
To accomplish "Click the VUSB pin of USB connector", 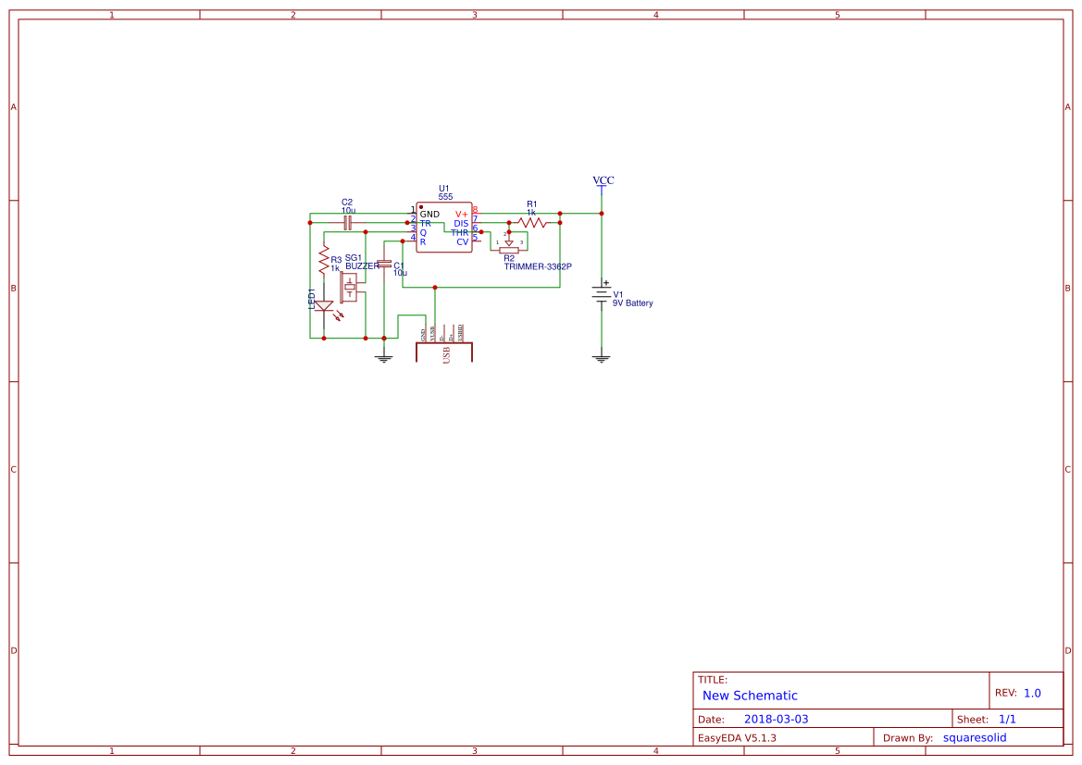I will coord(435,333).
